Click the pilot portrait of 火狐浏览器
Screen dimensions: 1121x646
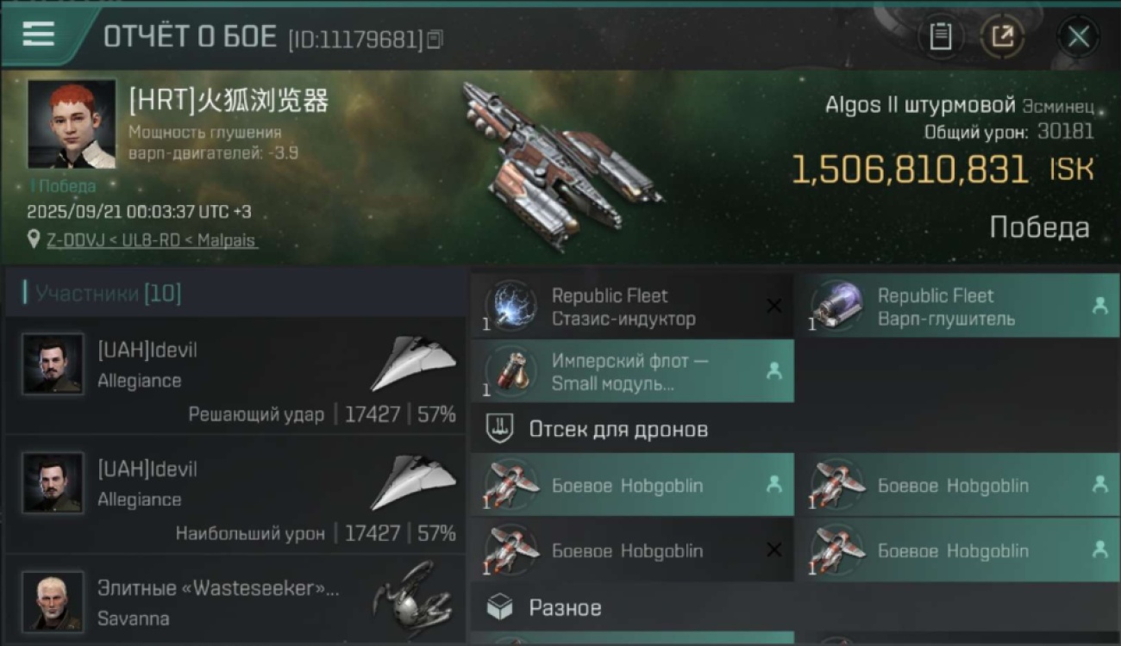pyautogui.click(x=72, y=123)
